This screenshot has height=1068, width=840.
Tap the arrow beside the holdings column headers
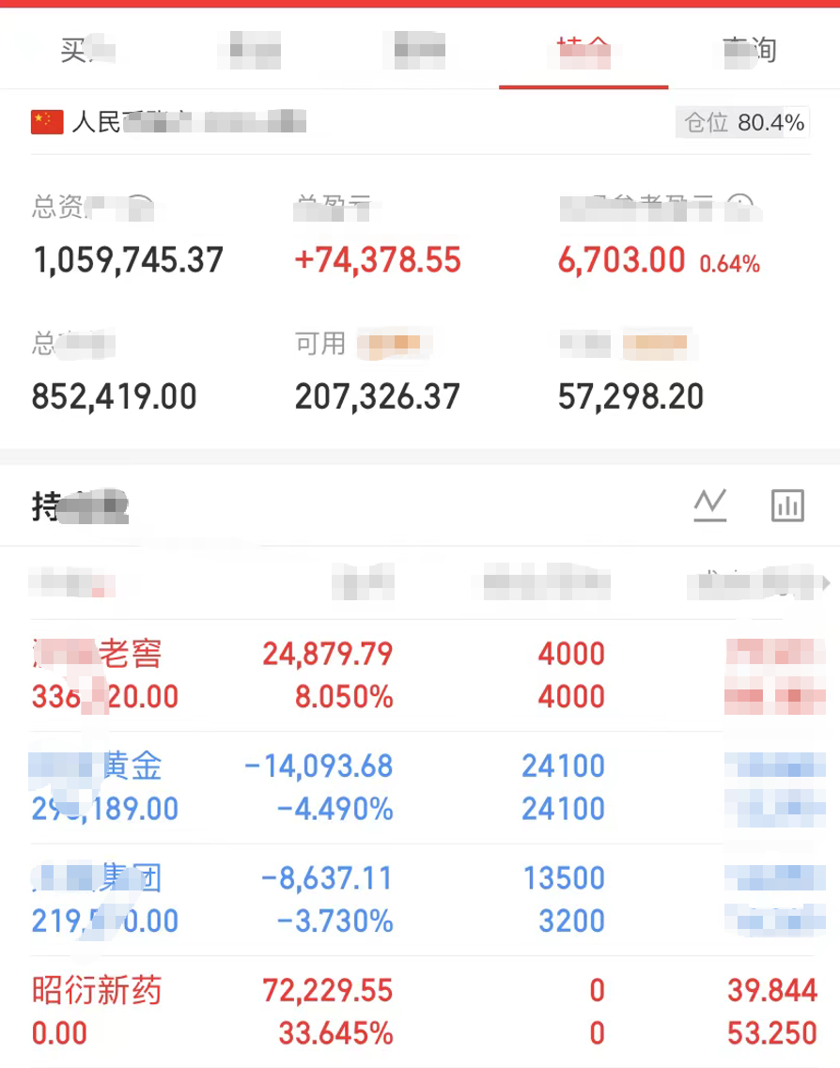826,583
